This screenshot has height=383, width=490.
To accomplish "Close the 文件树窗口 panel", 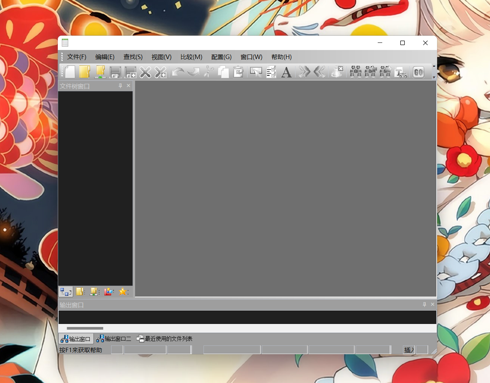I will point(128,86).
